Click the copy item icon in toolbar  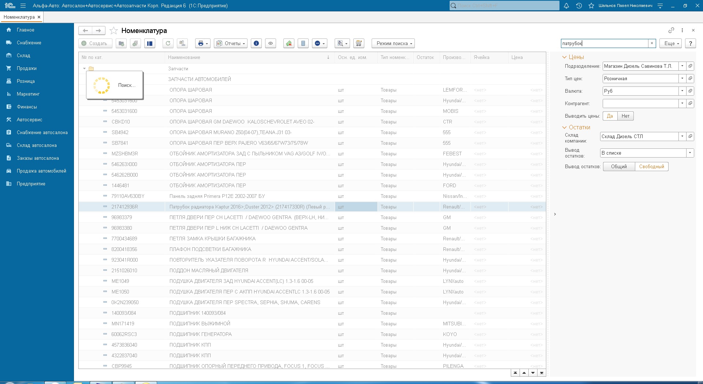coord(135,43)
